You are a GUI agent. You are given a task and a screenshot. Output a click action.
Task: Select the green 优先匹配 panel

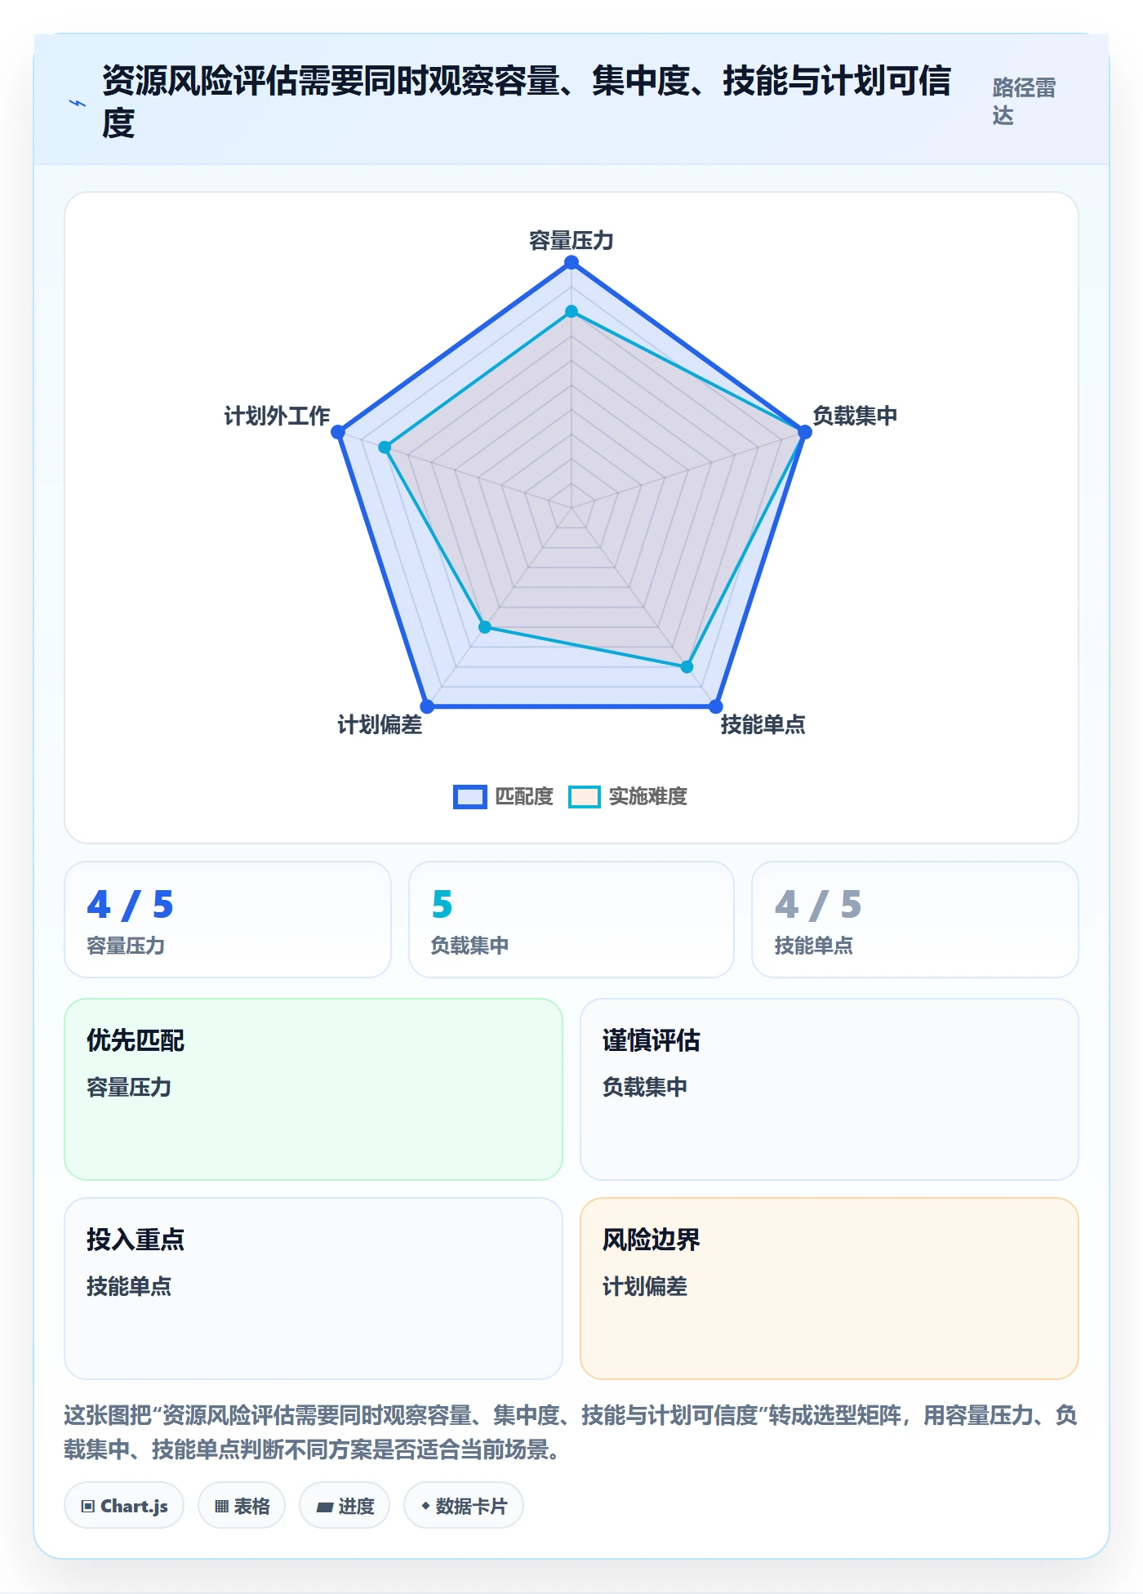[314, 1089]
